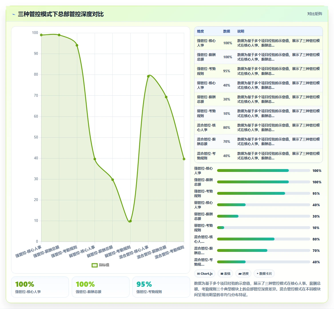Image resolution: width=334 pixels, height=309 pixels.
Task: Click the 混合管控-薪酬总额 70% progress bar
Action: point(263,250)
